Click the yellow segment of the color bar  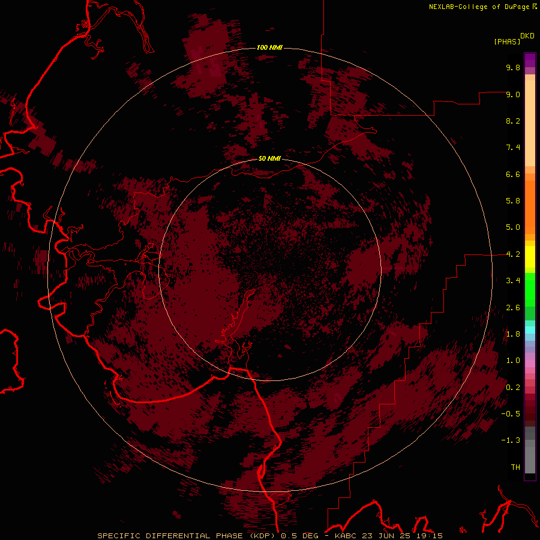[530, 257]
